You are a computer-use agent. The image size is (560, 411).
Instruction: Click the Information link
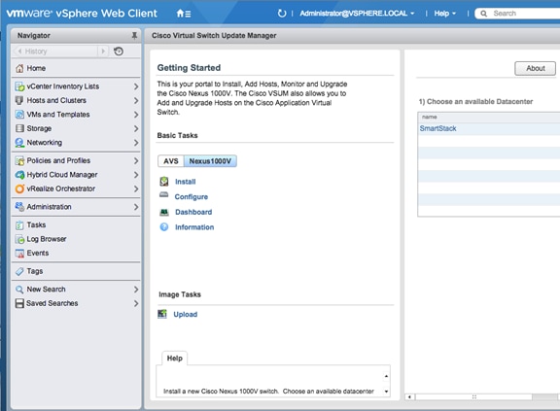(194, 227)
